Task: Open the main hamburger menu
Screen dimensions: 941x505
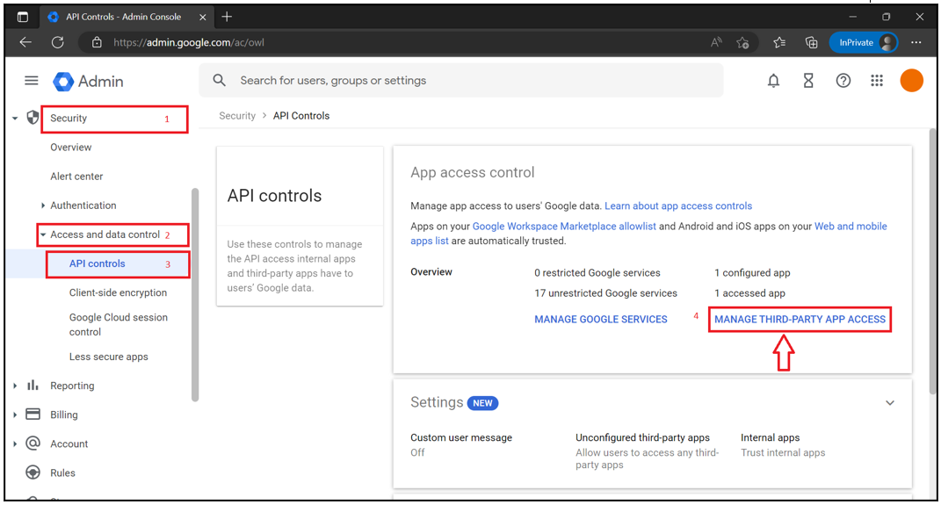Action: click(32, 81)
